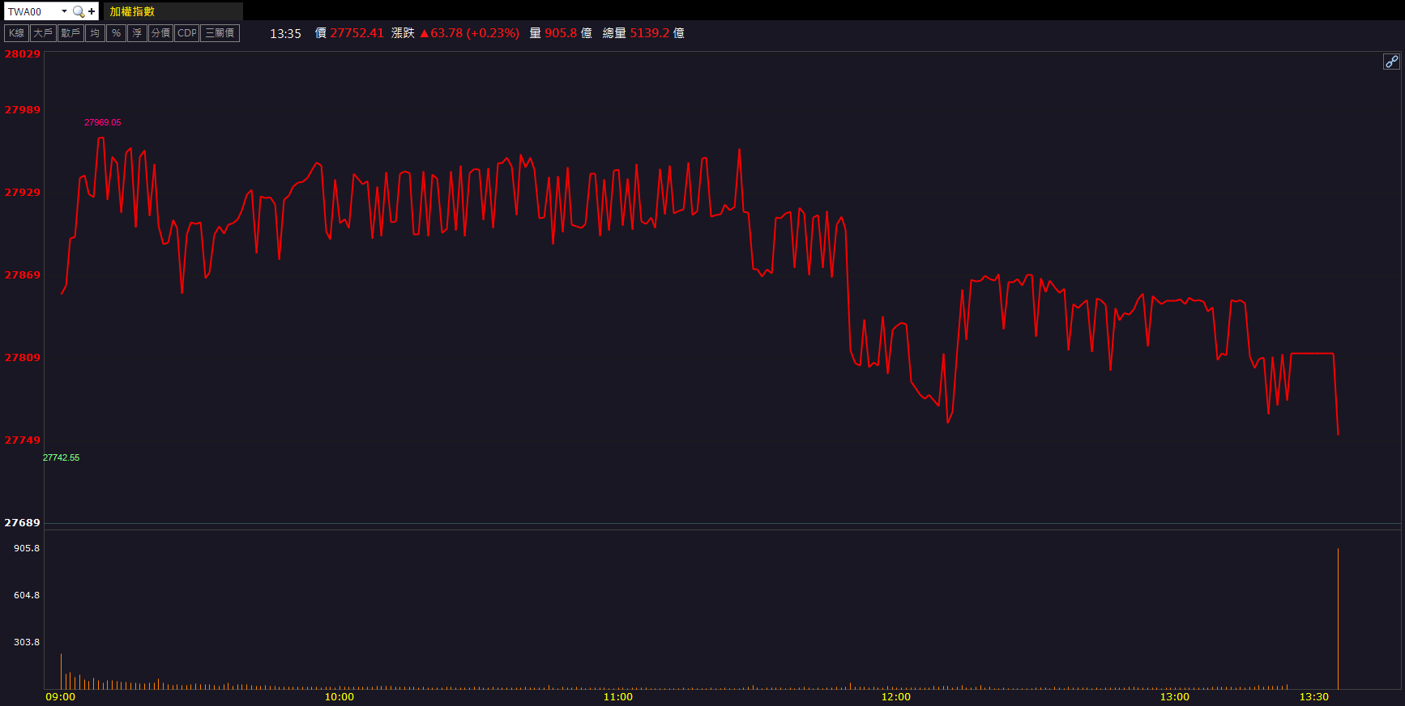The width and height of the screenshot is (1405, 706).
Task: Click the magnifier search icon
Action: click(79, 11)
